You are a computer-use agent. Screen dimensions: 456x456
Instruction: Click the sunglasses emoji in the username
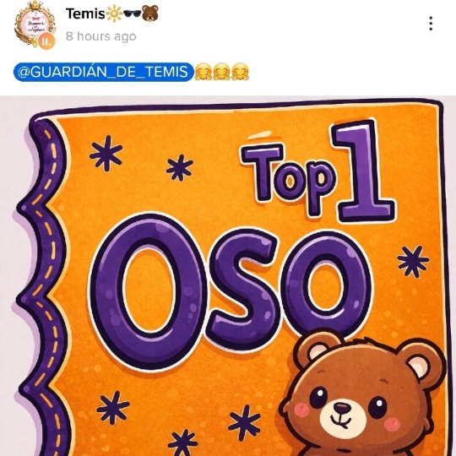(133, 14)
